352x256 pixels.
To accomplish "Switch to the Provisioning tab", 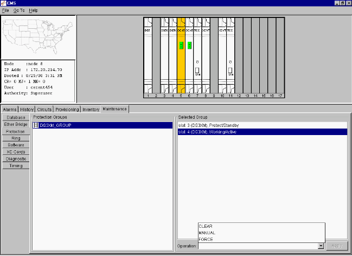I will [x=67, y=110].
